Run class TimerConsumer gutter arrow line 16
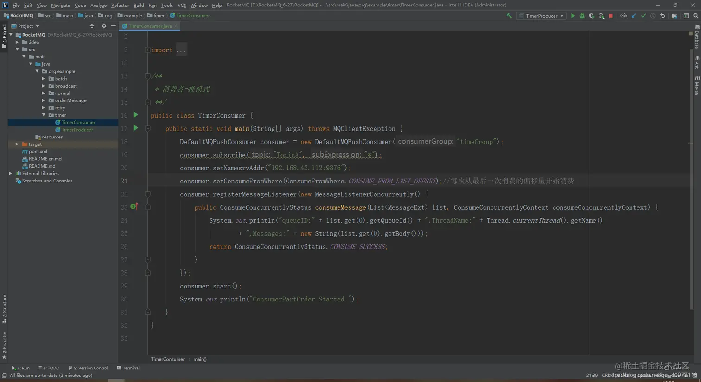 (135, 115)
